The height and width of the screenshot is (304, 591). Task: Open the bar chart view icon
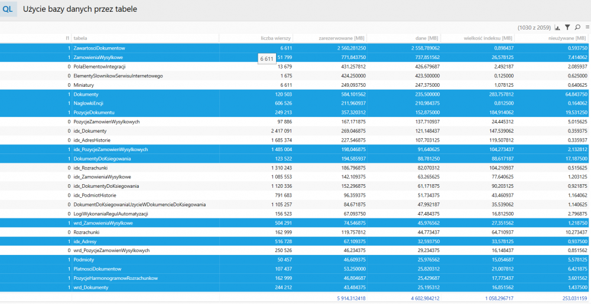557,28
